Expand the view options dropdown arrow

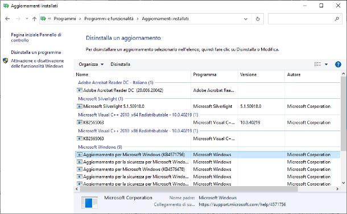point(326,65)
